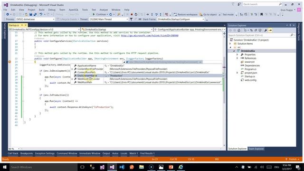Open the go.microsoft.com fwlink in code comment
Image resolution: width=304 pixels, height=171 pixels.
point(150,36)
